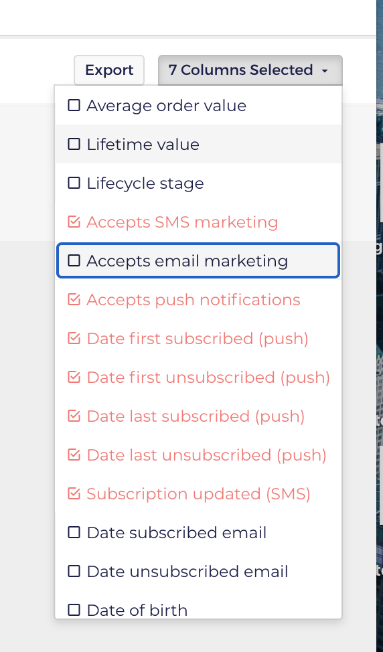Check the Date unsubscribed email checkbox
Viewport: 383px width, 652px height.
tap(74, 571)
